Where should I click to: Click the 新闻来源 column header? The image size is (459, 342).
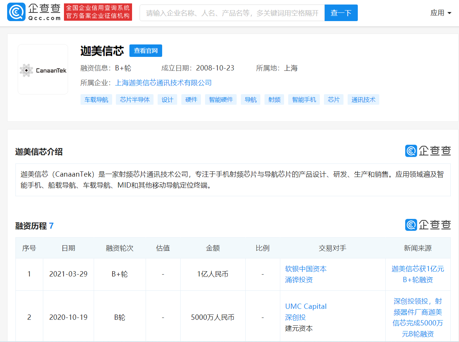418,248
